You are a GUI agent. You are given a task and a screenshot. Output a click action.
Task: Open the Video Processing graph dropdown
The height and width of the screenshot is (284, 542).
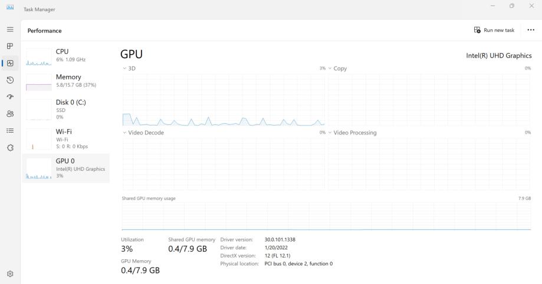(x=353, y=133)
